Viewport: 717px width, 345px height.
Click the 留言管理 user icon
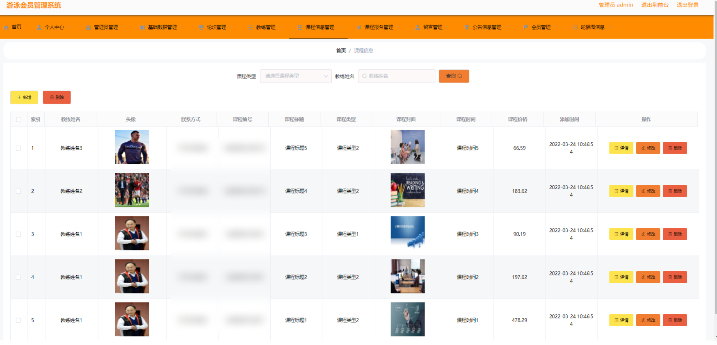[418, 27]
